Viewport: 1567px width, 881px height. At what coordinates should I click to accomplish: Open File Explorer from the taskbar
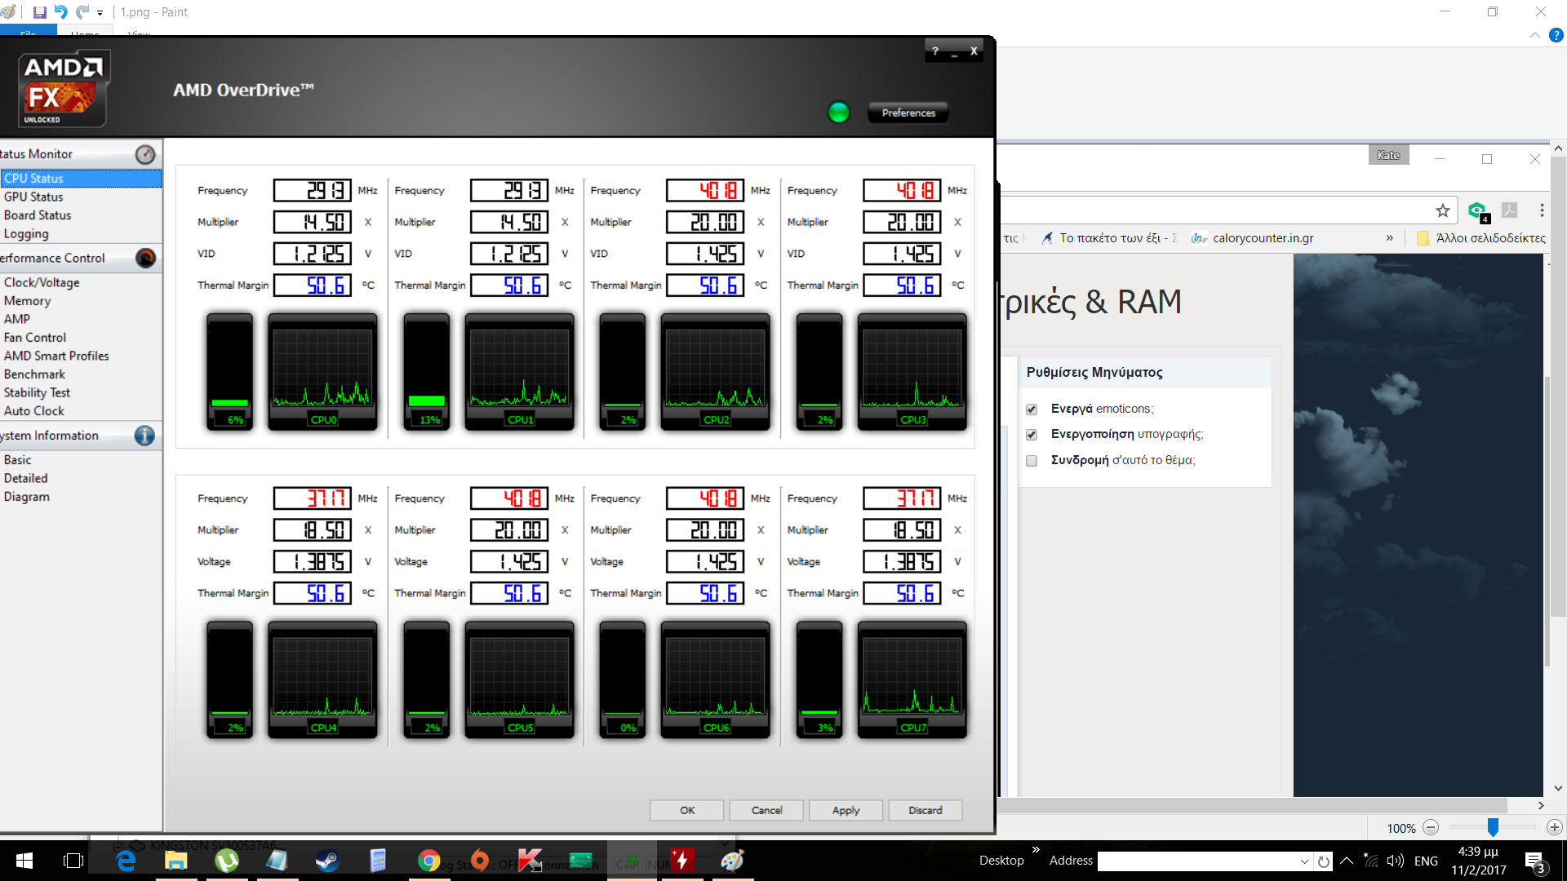pyautogui.click(x=176, y=861)
